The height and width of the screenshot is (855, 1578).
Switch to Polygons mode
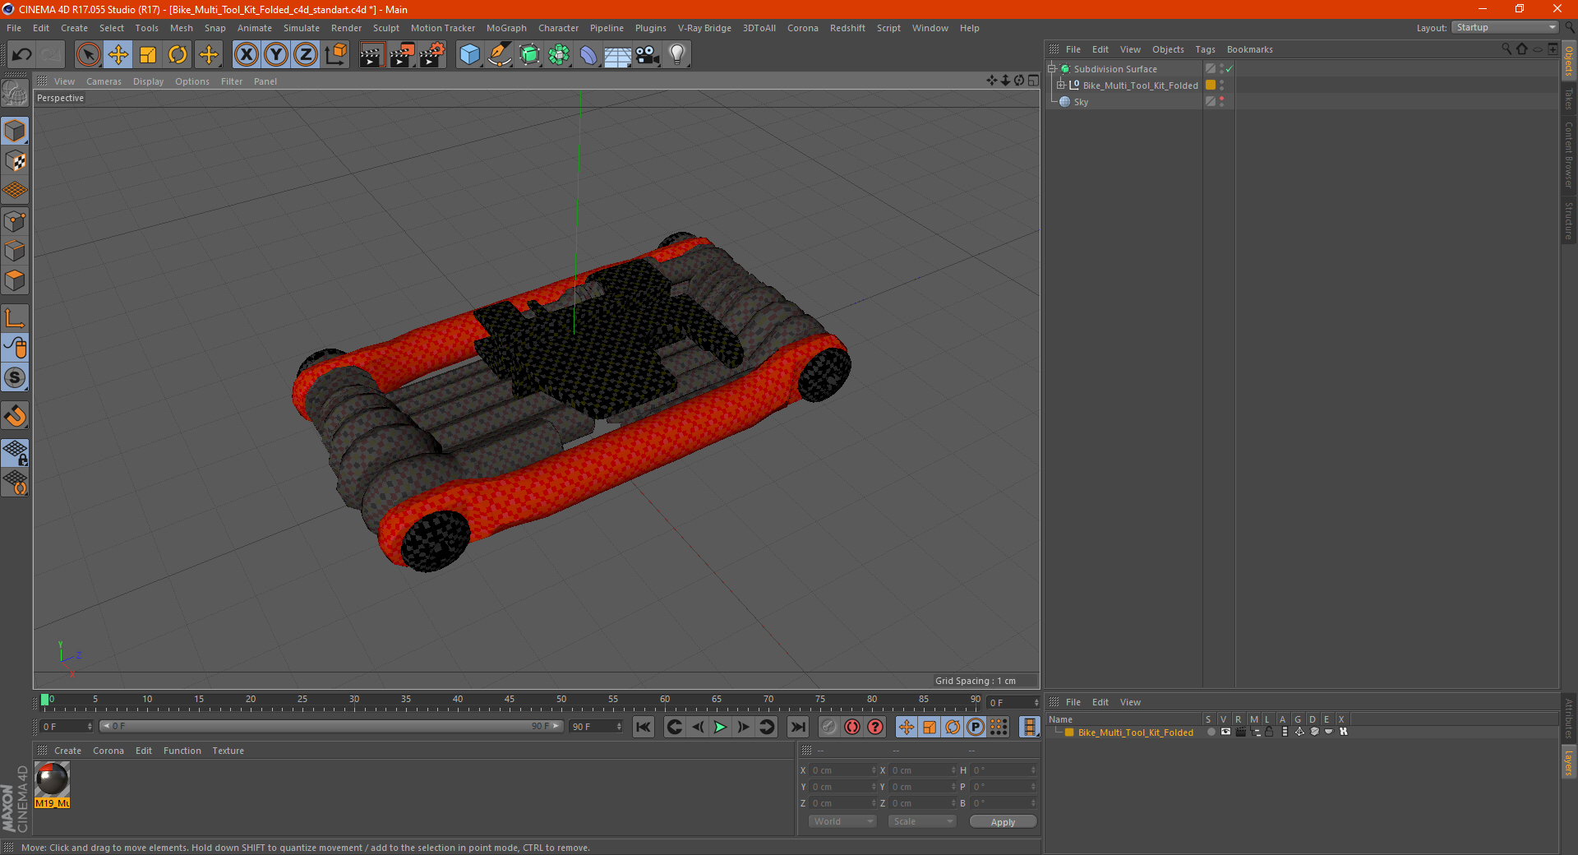click(x=16, y=281)
